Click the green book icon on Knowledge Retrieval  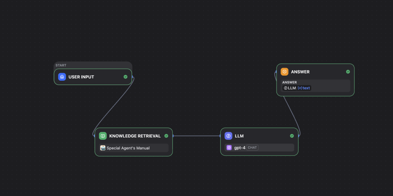(x=103, y=136)
